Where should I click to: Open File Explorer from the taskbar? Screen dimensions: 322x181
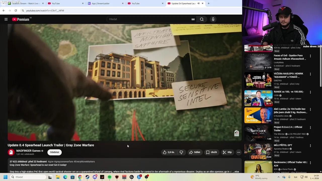pos(58,177)
